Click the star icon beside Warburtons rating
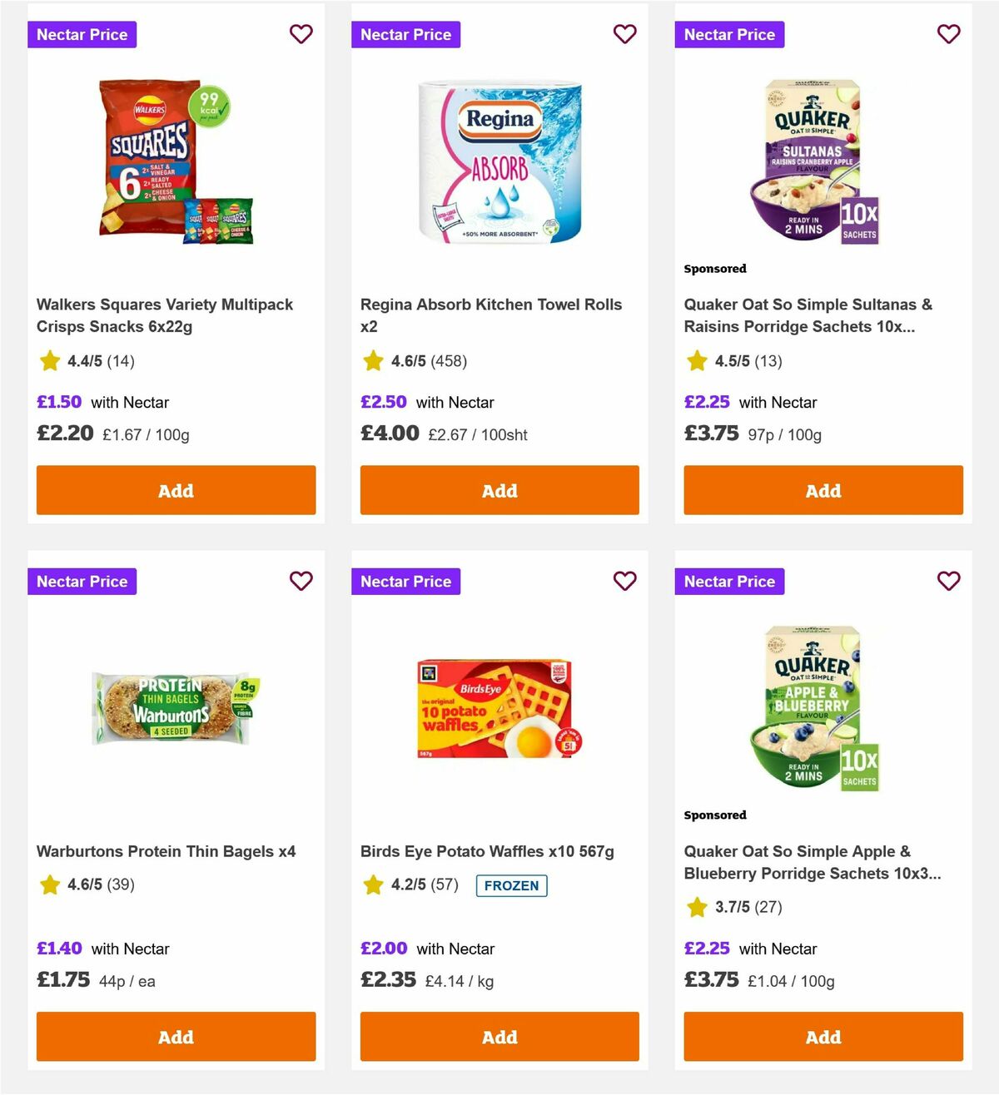Viewport: 999px width, 1095px height. pyautogui.click(x=49, y=884)
